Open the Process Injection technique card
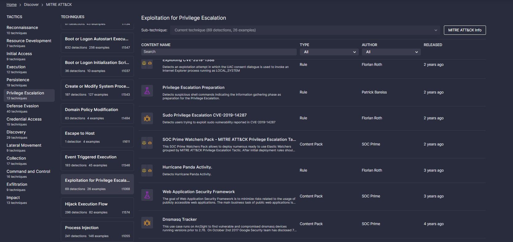This screenshot has width=513, height=242. tap(97, 231)
